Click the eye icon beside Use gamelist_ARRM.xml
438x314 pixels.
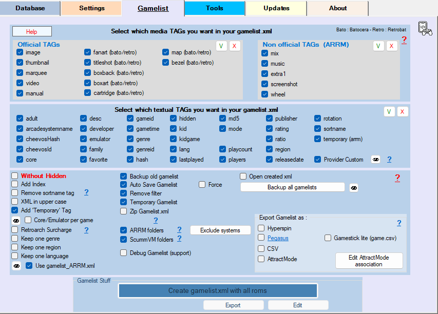pos(16,266)
